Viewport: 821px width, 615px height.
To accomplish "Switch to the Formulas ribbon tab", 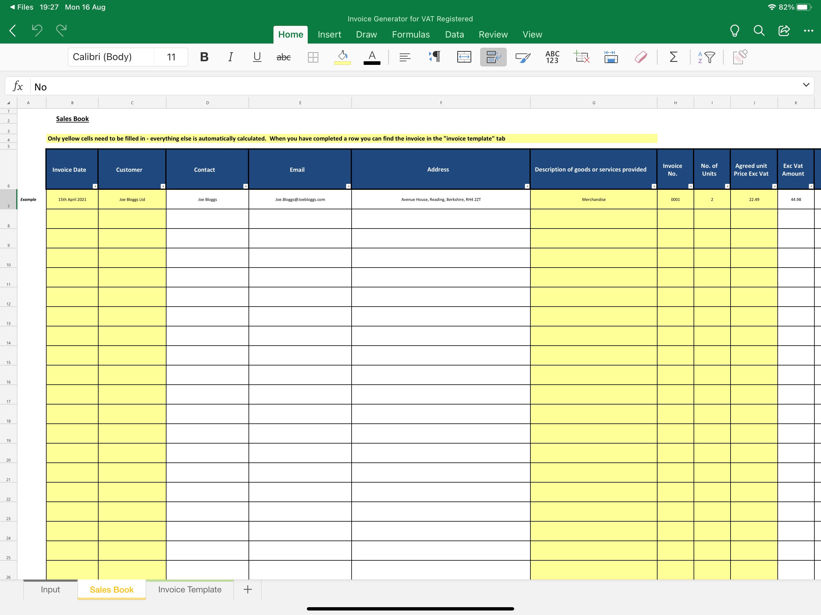I will (x=411, y=34).
